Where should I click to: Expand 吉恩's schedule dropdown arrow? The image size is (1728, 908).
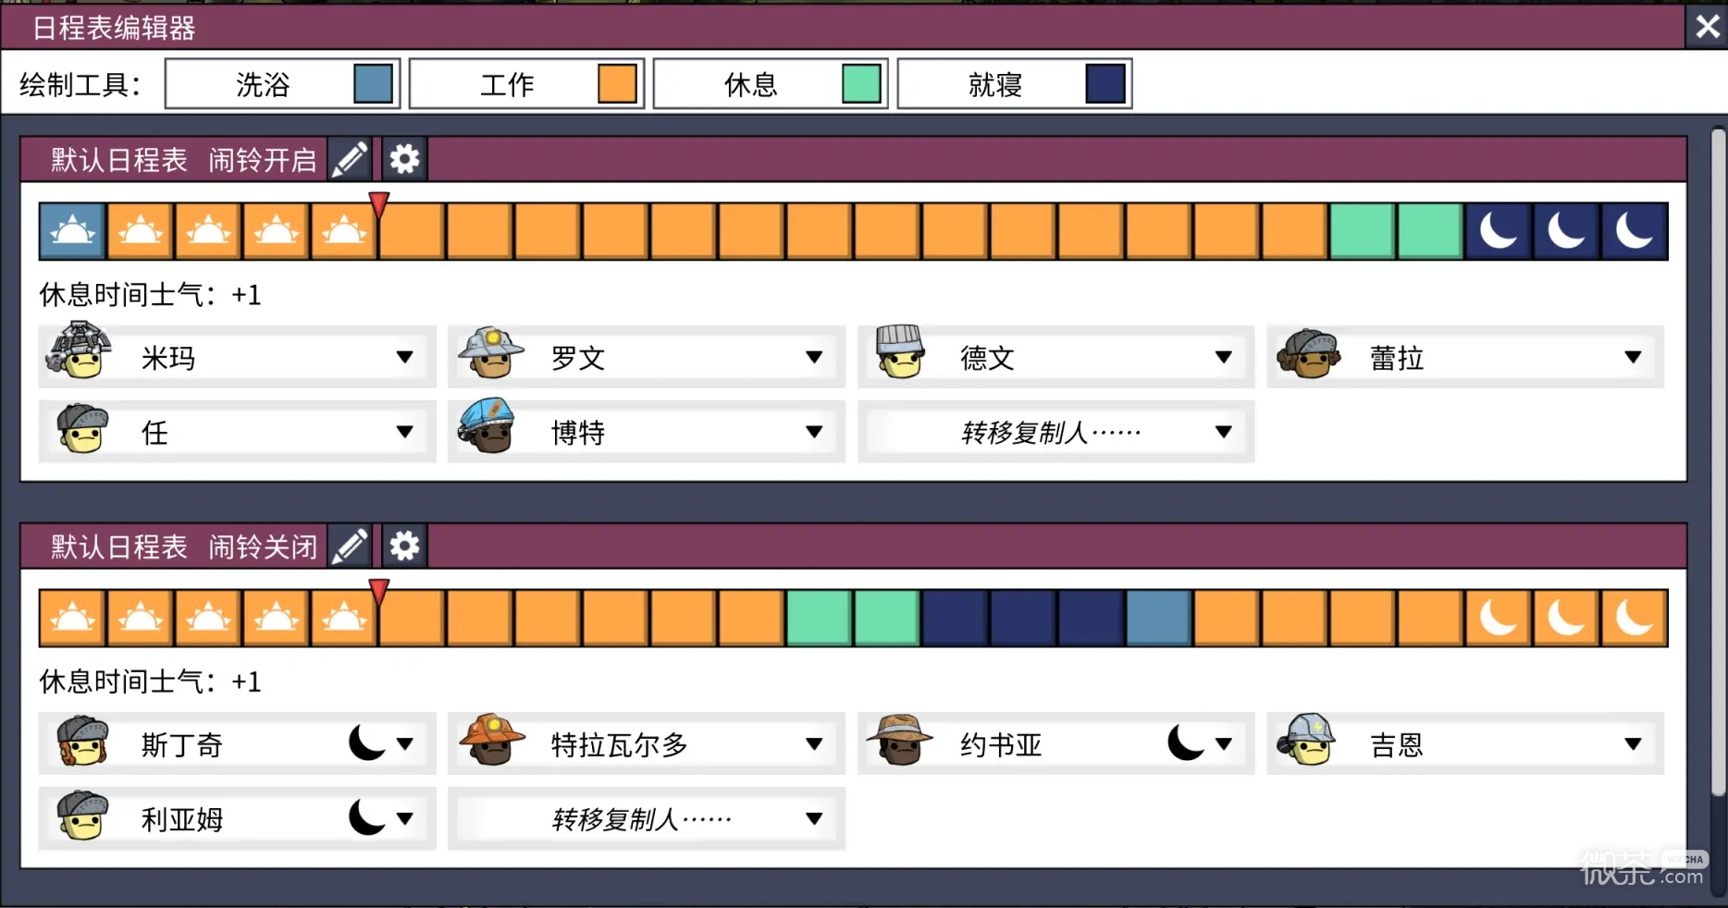[1633, 743]
